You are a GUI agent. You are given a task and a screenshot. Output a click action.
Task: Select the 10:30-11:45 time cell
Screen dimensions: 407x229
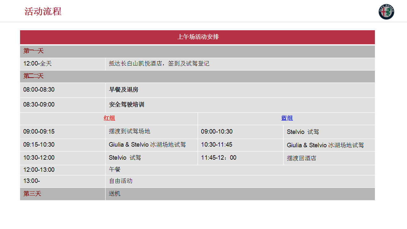[x=240, y=145]
